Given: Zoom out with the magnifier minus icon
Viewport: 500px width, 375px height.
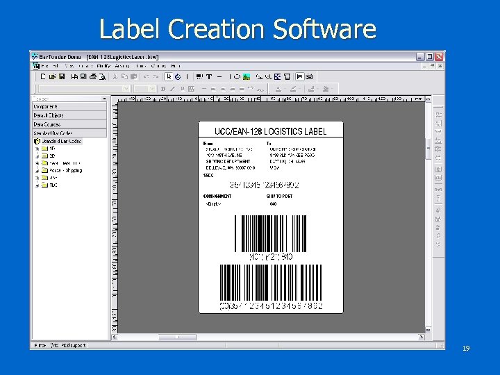Looking at the screenshot, I should 268,76.
